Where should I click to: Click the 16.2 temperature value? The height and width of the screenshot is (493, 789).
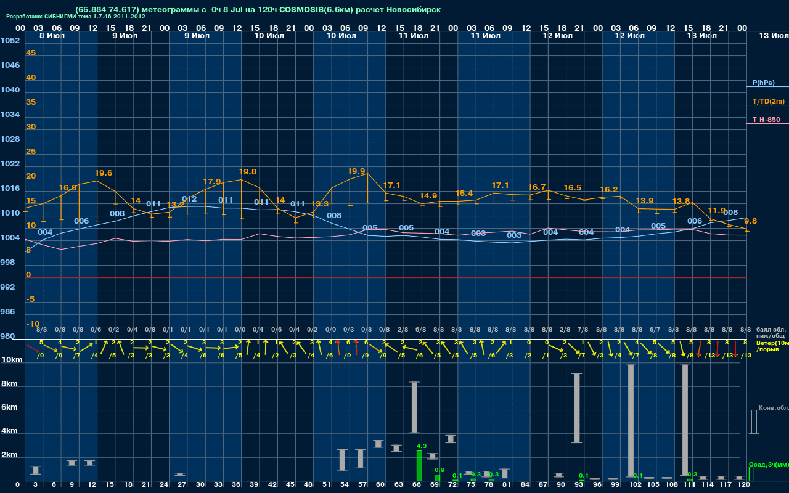click(x=609, y=190)
